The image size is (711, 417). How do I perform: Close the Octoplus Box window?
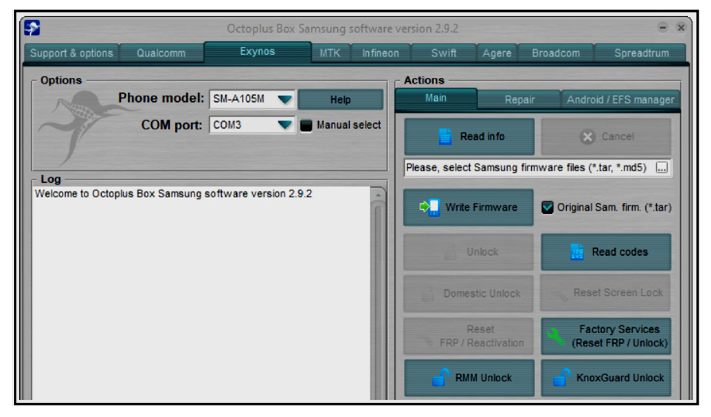[681, 28]
